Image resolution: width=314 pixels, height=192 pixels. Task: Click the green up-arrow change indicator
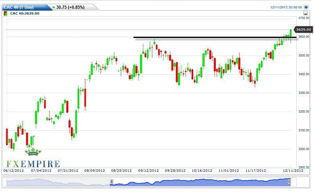point(54,7)
